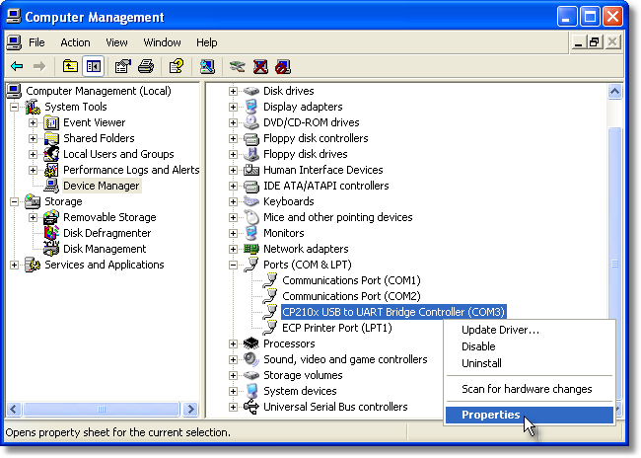Choose Uninstall in the context menu
Screen dimensions: 641x458
(x=530, y=363)
